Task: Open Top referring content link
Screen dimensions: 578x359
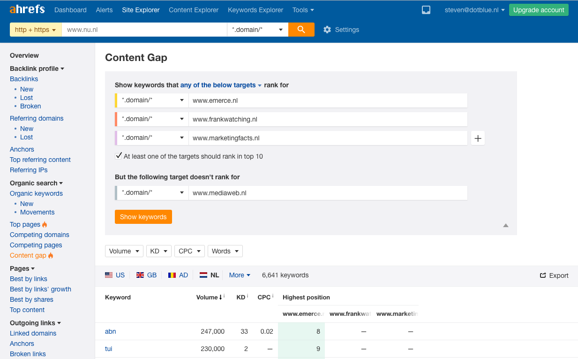Action: click(40, 160)
